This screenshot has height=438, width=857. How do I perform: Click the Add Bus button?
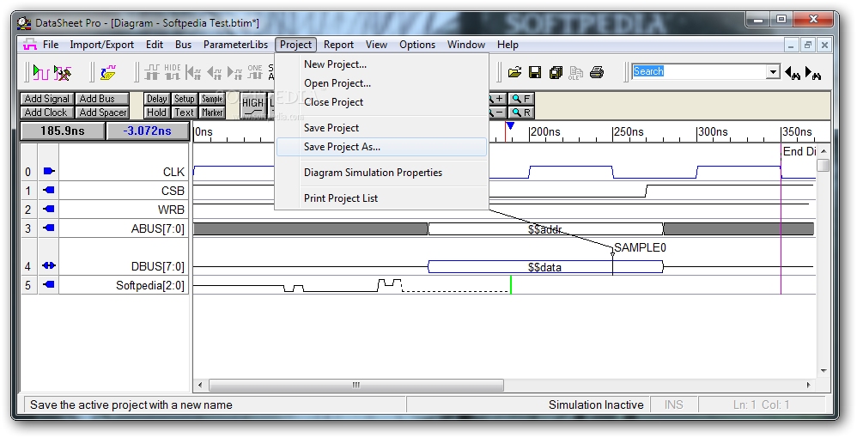tap(102, 99)
